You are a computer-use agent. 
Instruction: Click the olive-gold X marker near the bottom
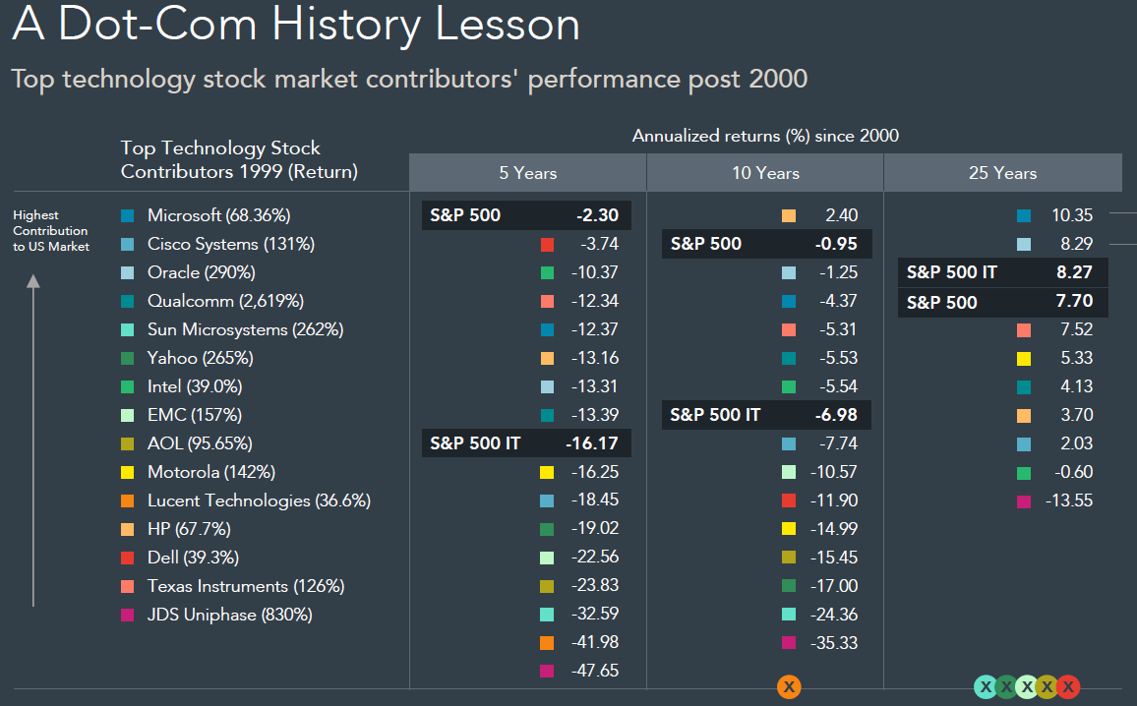coord(1047,686)
